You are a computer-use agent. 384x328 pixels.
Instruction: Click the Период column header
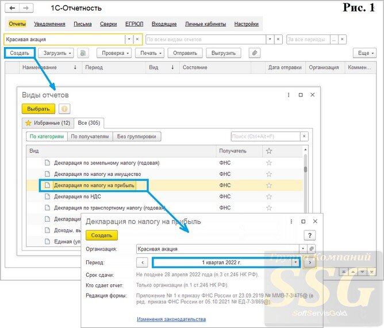(x=114, y=67)
